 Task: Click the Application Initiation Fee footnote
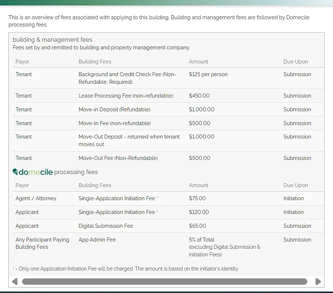125,269
